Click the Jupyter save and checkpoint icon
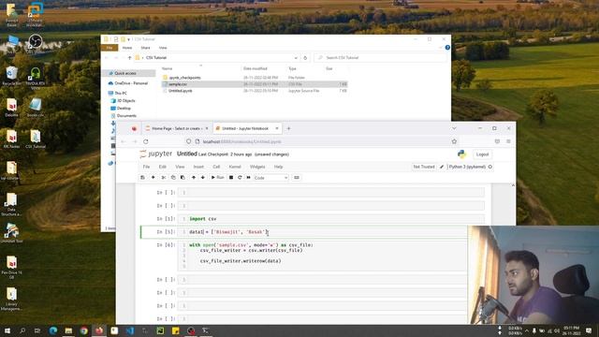This screenshot has height=337, width=599. tap(142, 178)
